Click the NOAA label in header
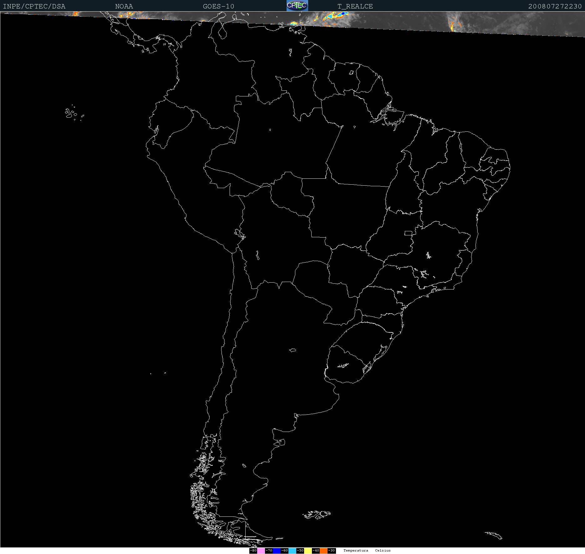The image size is (585, 554). [x=124, y=6]
